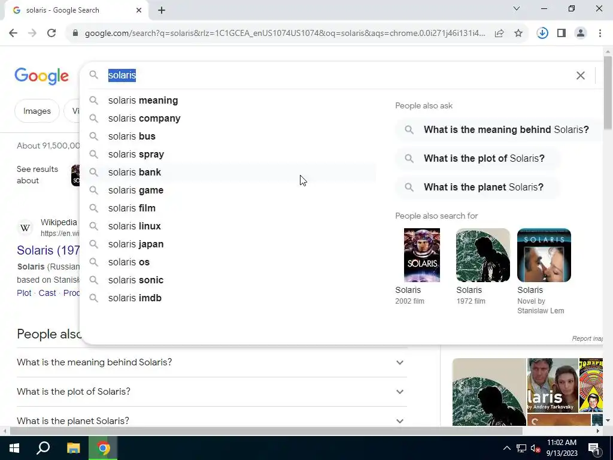Open Solaris 1972 film thumbnail
This screenshot has height=460, width=613.
click(483, 255)
